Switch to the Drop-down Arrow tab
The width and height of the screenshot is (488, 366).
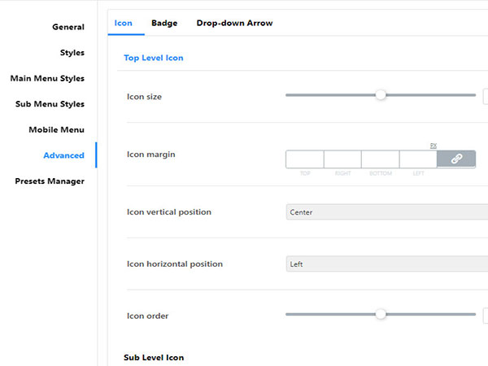[234, 24]
